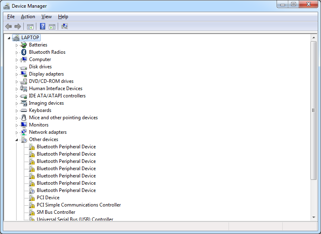Viewport: 321px width, 234px height.
Task: Expand the Human Interface Devices category
Action: 17,89
